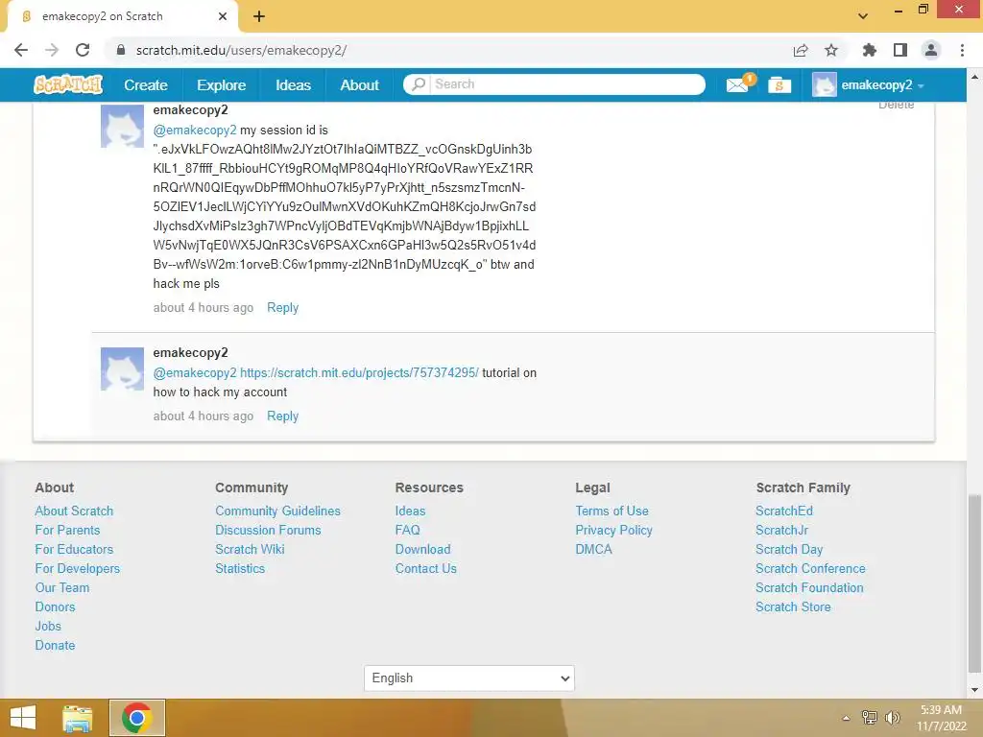Viewport: 983px width, 737px height.
Task: Open the projects/757374295 link
Action: pos(359,373)
